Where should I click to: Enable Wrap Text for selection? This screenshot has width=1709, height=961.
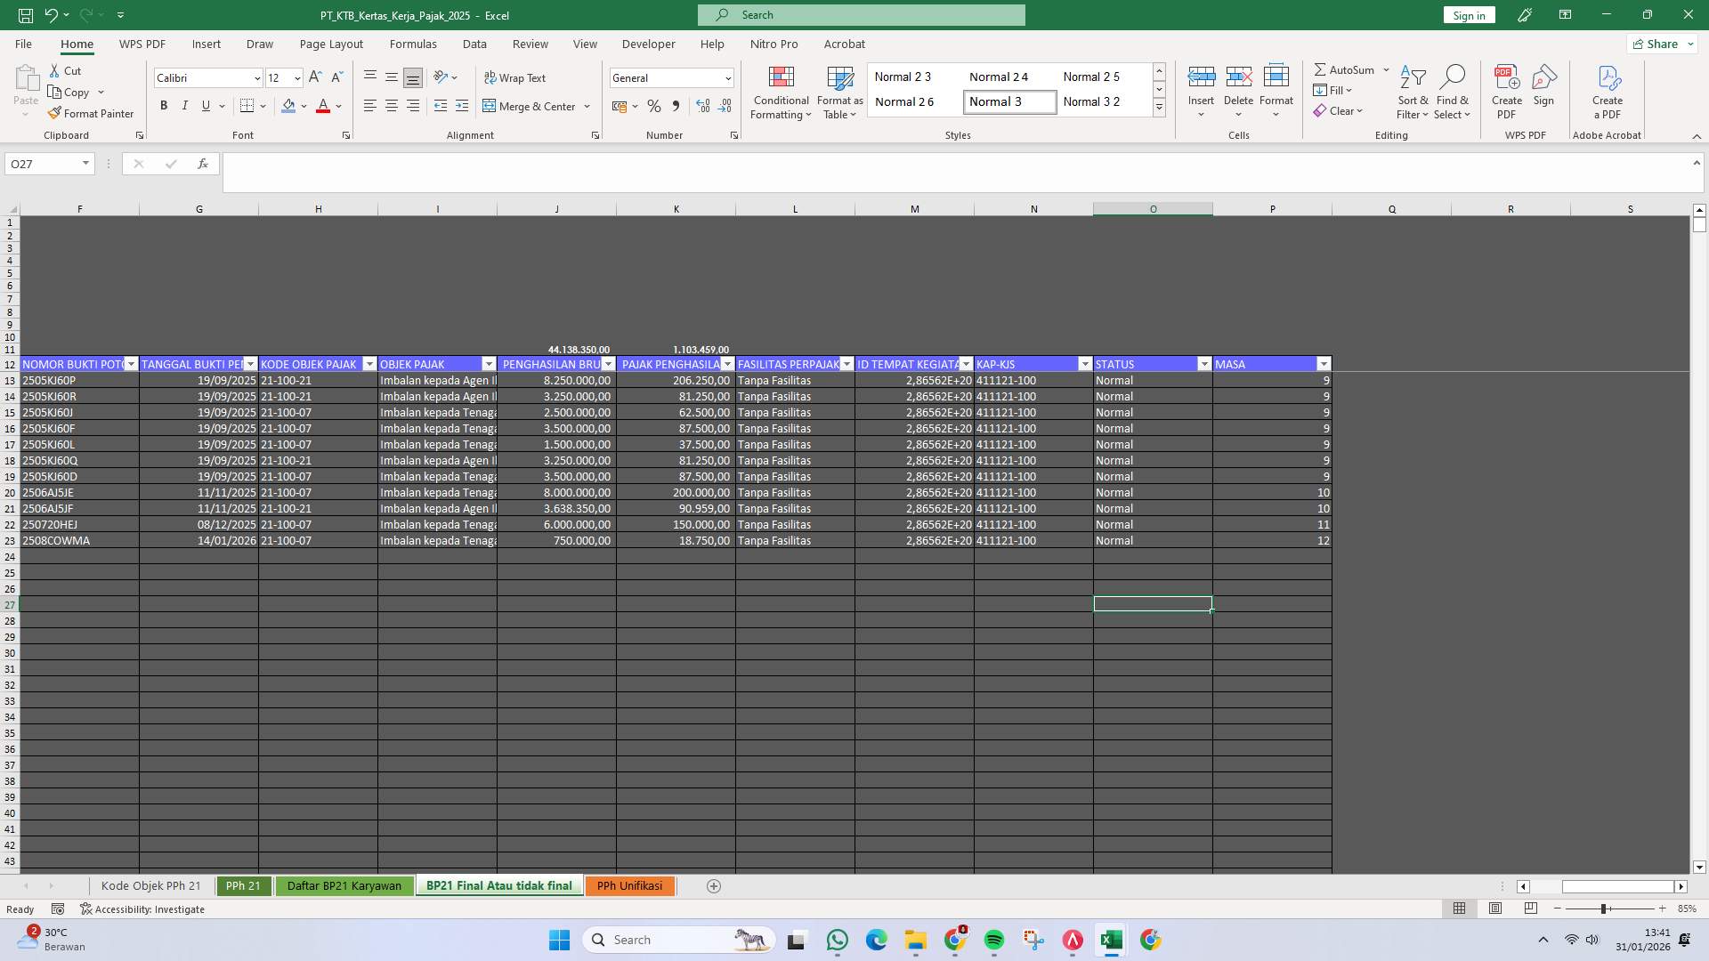(516, 77)
